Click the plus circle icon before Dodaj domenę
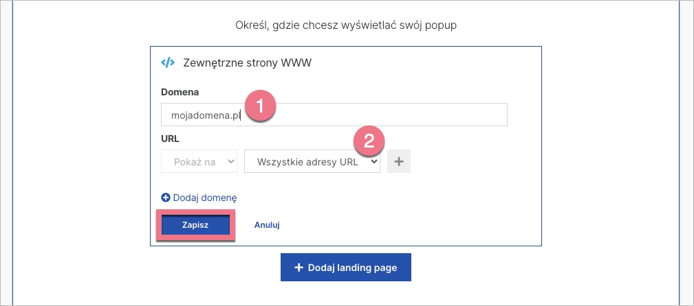 click(x=165, y=198)
